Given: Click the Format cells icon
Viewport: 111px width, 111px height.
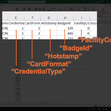Looking at the screenshot, I should point(44,9).
